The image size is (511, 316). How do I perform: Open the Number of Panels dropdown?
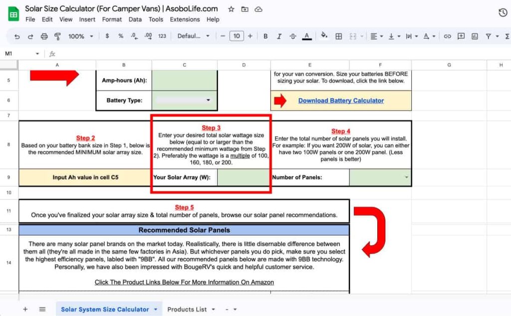tap(406, 177)
